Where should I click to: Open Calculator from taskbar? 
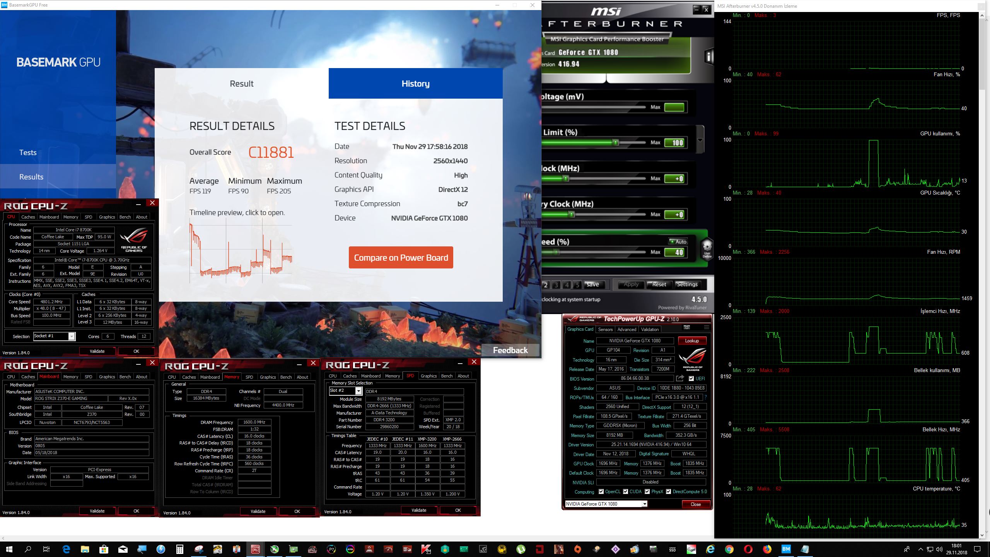click(x=179, y=549)
